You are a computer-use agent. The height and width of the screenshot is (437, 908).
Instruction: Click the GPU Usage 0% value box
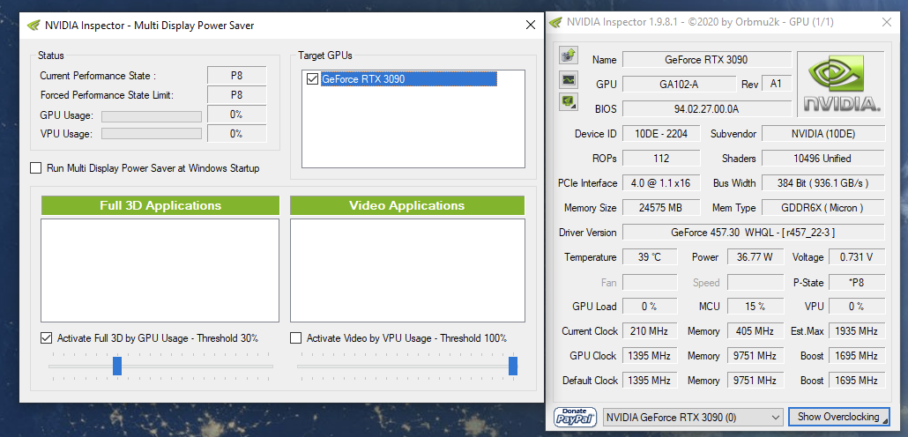[x=236, y=115]
